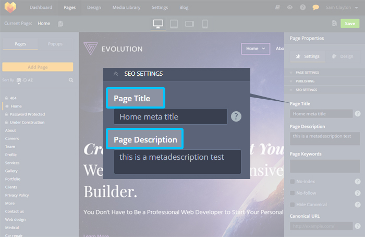Screen dimensions: 365x237
Task: Expand the Page Settings section
Action: point(324,73)
